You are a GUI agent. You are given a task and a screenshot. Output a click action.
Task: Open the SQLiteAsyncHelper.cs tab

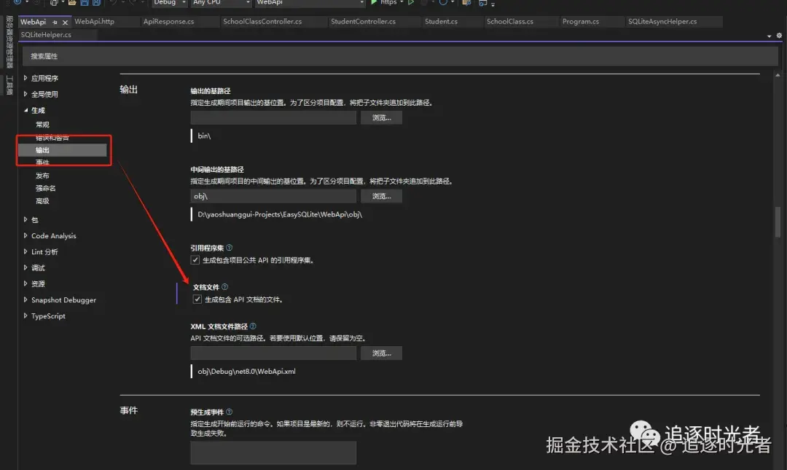point(662,21)
